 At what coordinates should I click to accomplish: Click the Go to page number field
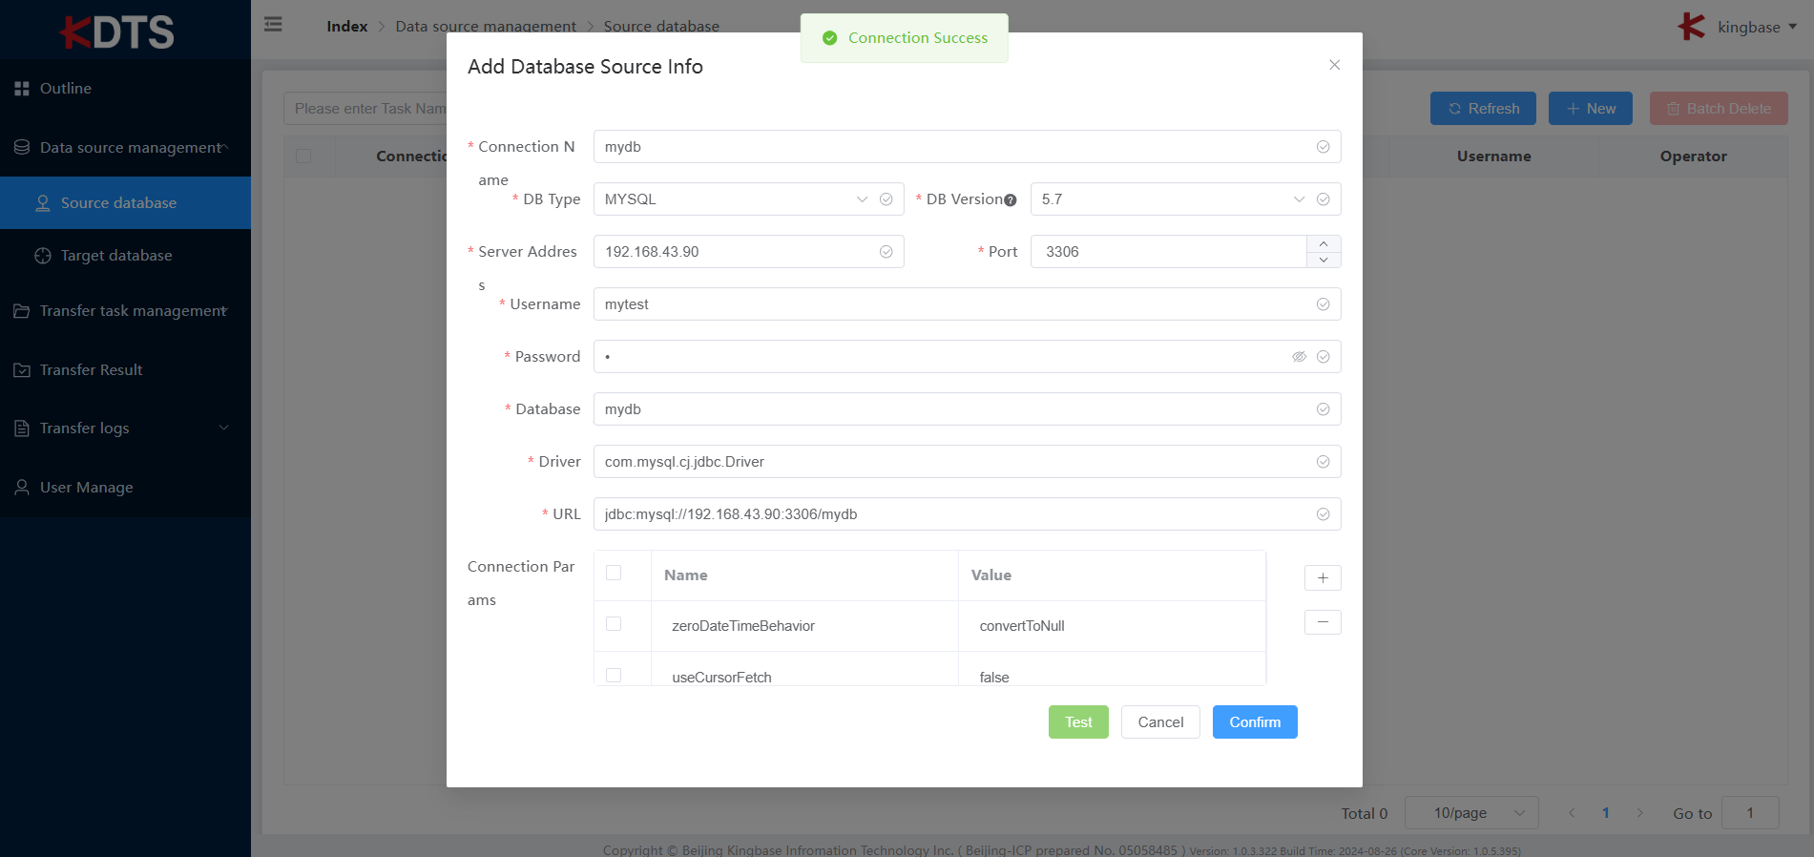pos(1750,813)
